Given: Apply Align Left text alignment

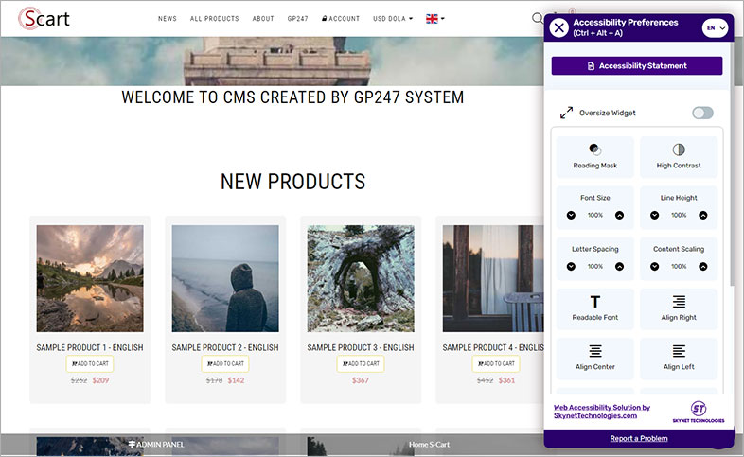Looking at the screenshot, I should pyautogui.click(x=679, y=358).
